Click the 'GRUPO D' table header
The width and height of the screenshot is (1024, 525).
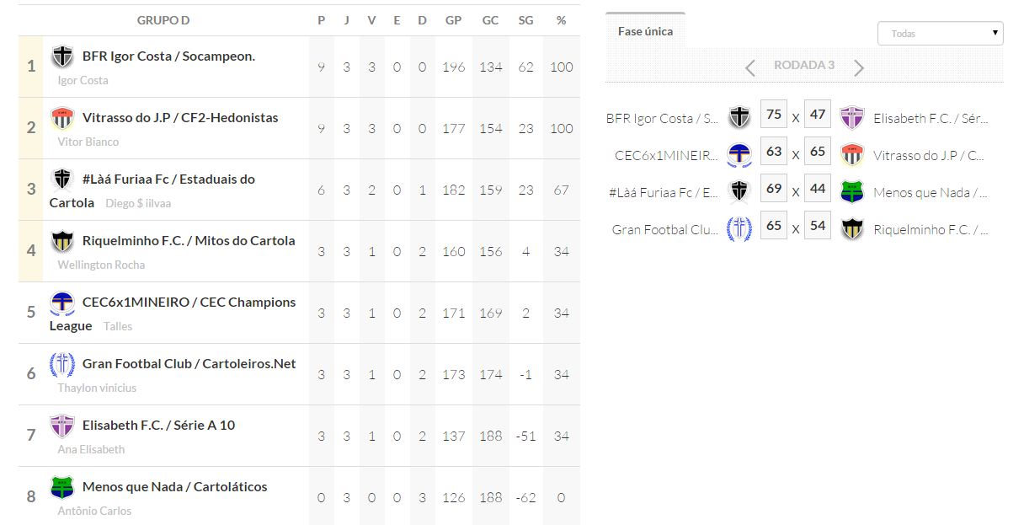tap(163, 20)
